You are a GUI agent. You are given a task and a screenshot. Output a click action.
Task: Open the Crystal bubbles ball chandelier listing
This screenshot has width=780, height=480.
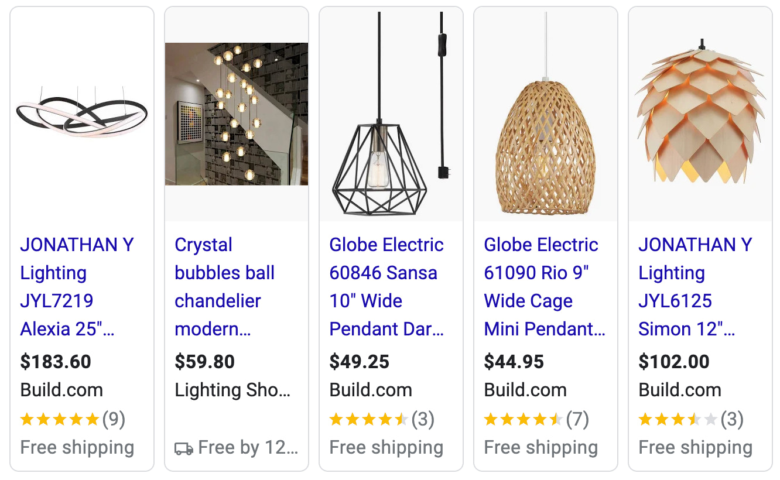point(225,287)
